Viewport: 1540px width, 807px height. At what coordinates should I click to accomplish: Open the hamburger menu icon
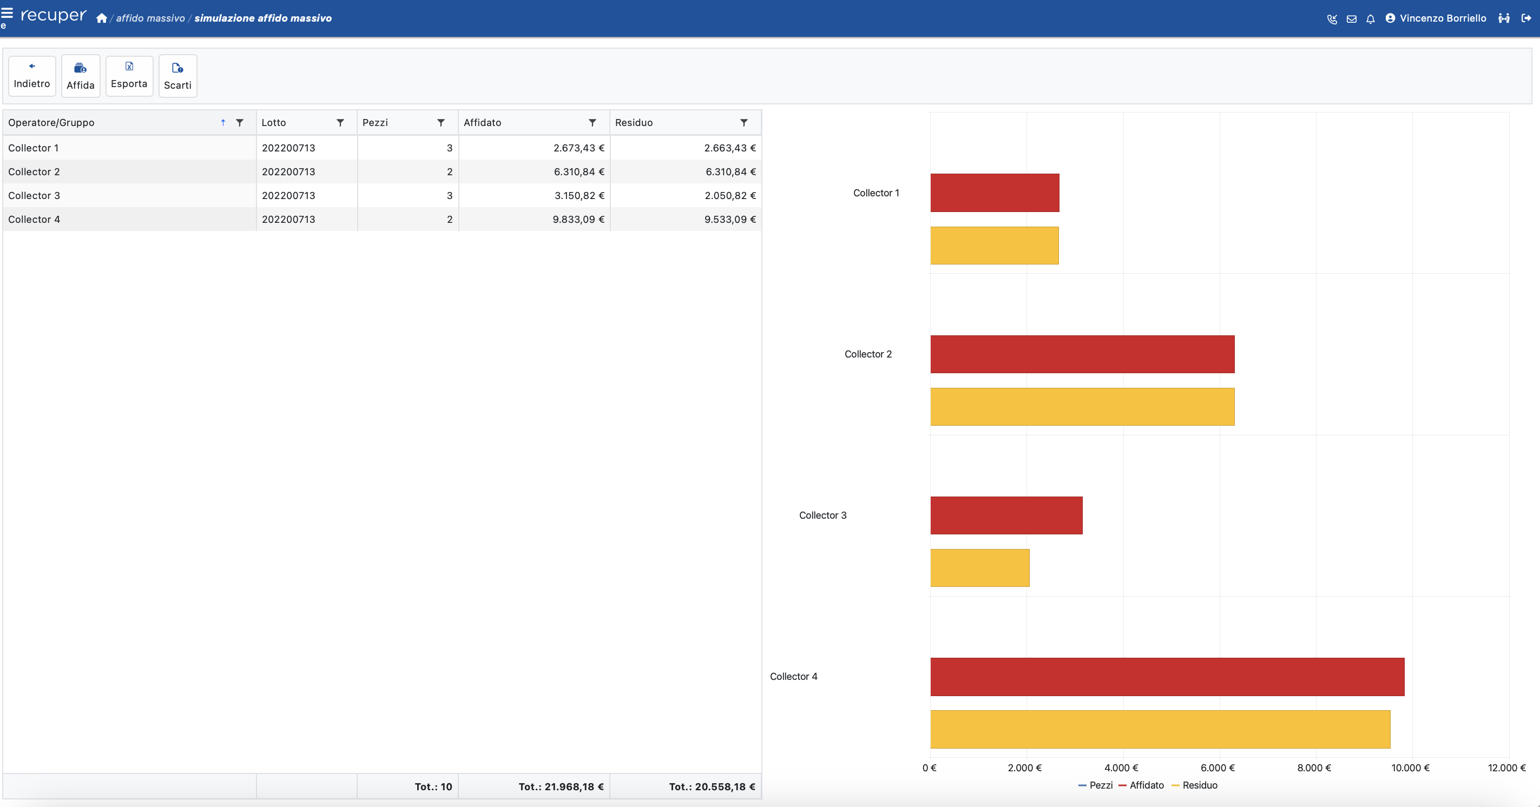(x=7, y=12)
